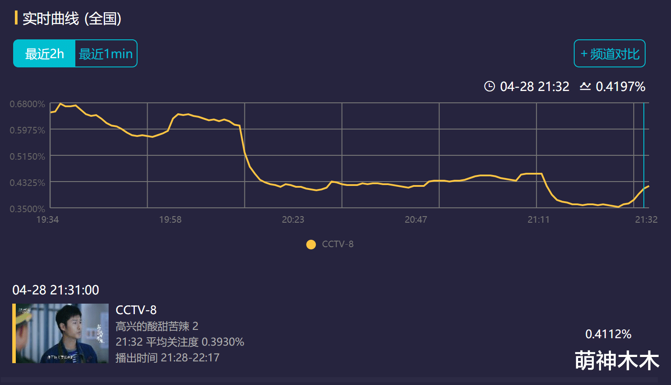Click the clock icon beside 04-28 21:32
This screenshot has width=671, height=385.
pyautogui.click(x=489, y=87)
